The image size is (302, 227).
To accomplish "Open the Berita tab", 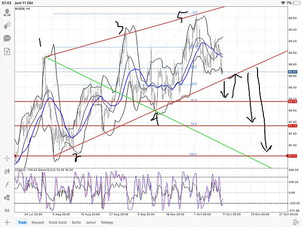I will click(x=76, y=222).
